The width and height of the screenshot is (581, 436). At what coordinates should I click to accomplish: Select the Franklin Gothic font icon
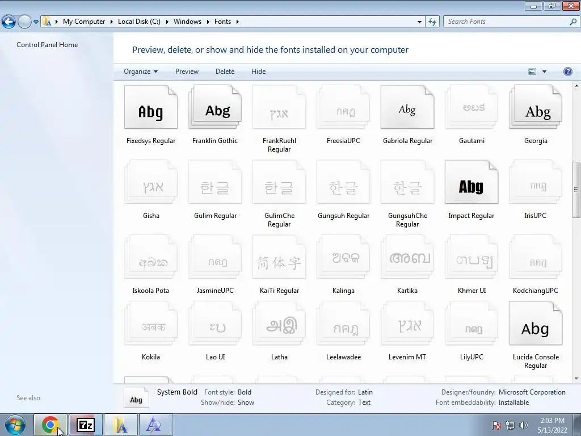(215, 107)
